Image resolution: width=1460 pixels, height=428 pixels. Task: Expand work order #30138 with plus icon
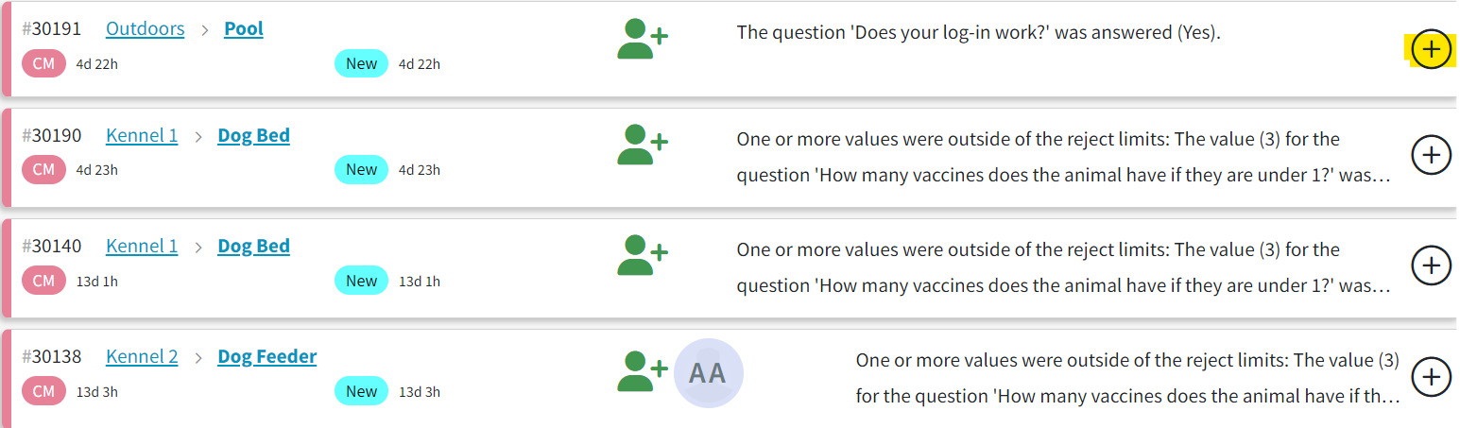click(1431, 376)
